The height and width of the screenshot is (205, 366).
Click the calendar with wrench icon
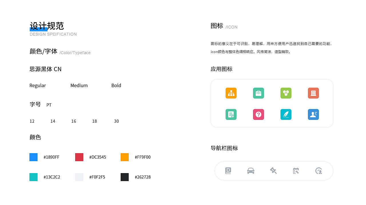click(296, 171)
